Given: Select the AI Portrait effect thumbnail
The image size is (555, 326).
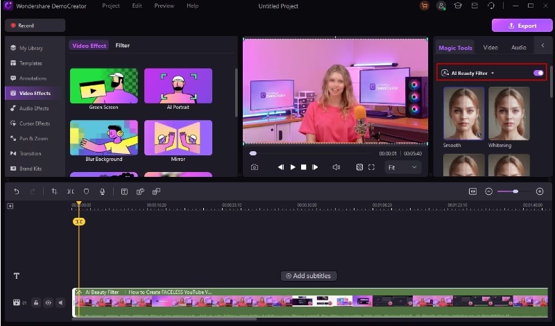Looking at the screenshot, I should tap(178, 86).
